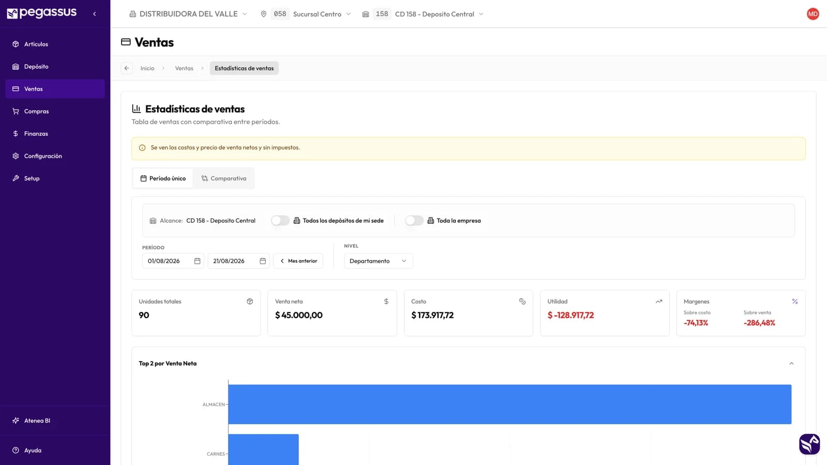Open Depósito in the sidebar menu
This screenshot has height=465, width=827.
coord(55,67)
